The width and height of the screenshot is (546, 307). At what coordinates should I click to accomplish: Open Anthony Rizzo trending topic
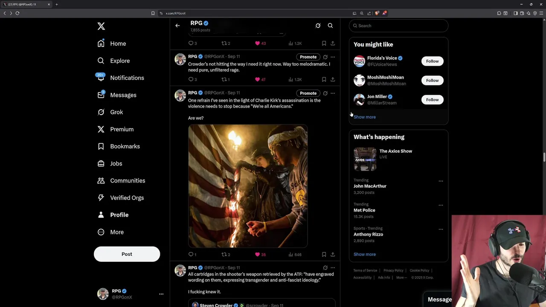pyautogui.click(x=368, y=234)
